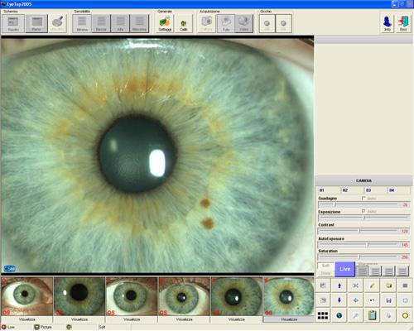
Task: Select the last iris thumbnail
Action: (288, 296)
